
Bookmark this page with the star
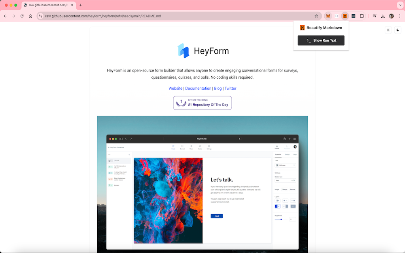(x=316, y=16)
